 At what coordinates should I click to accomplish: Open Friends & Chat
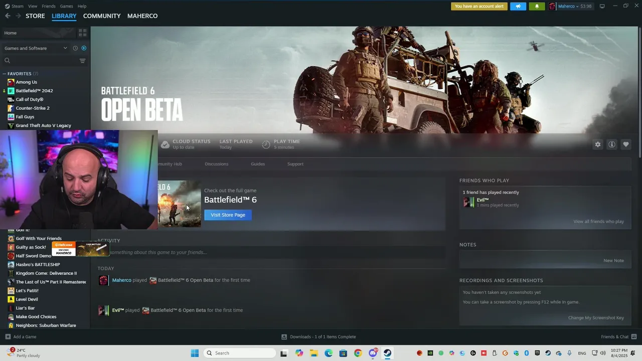click(x=619, y=337)
